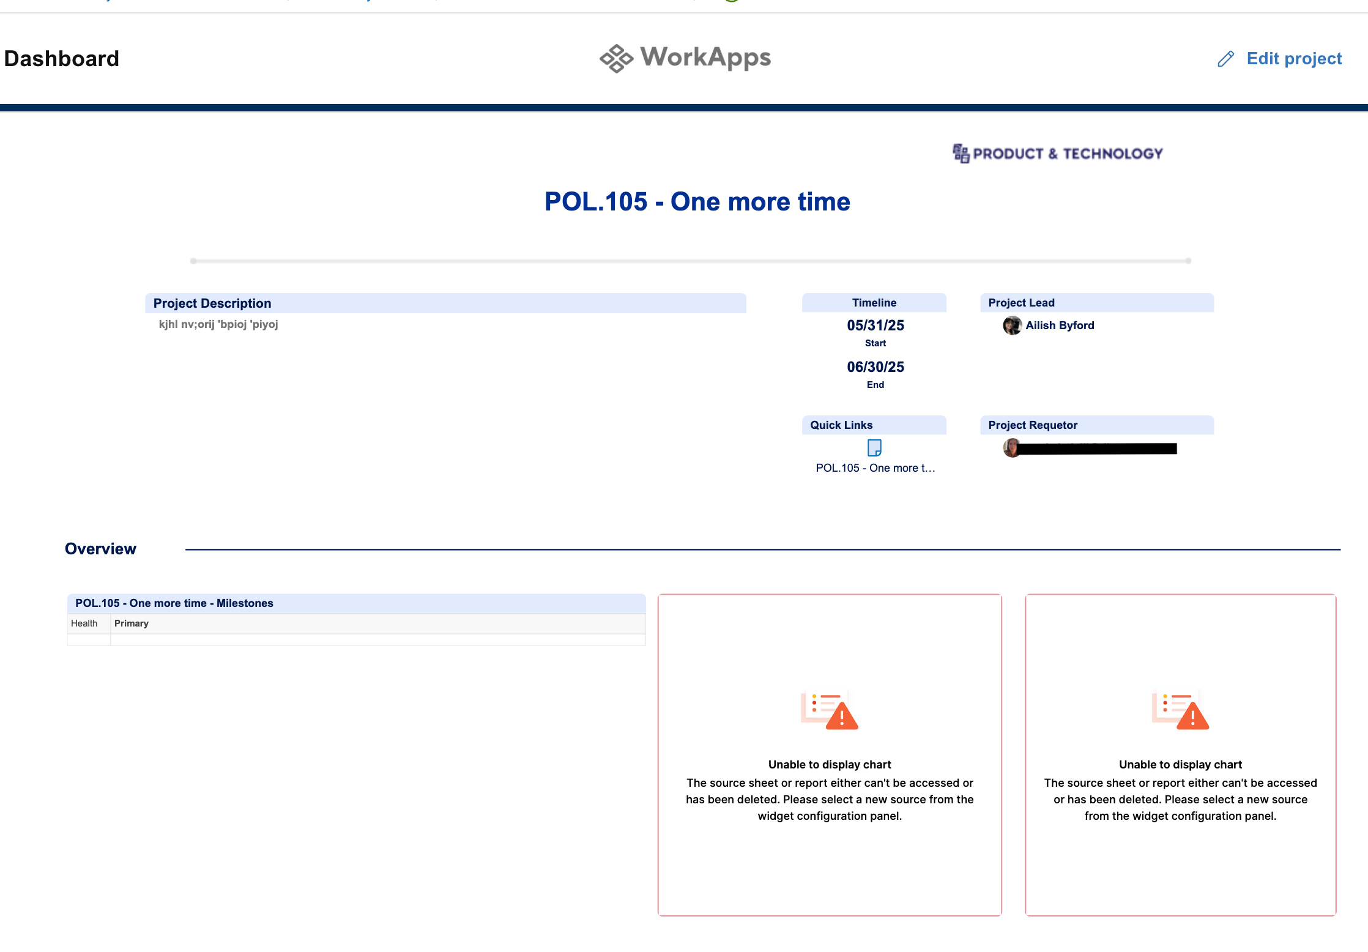This screenshot has width=1368, height=952.
Task: Click the start date 05/31/25
Action: [x=875, y=325]
